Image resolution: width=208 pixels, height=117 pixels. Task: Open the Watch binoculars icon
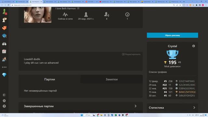[x=4, y=44]
